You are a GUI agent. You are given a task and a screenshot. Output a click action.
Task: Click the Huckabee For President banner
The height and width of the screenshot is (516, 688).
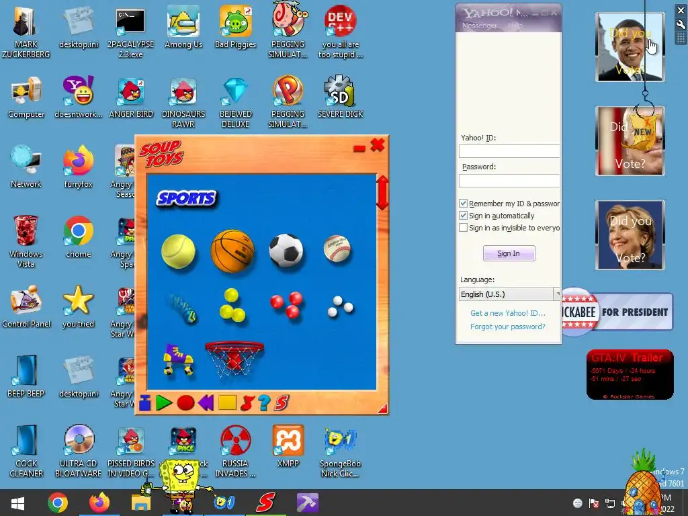coord(617,312)
